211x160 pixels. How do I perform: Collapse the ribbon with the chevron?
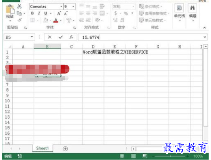[204, 28]
